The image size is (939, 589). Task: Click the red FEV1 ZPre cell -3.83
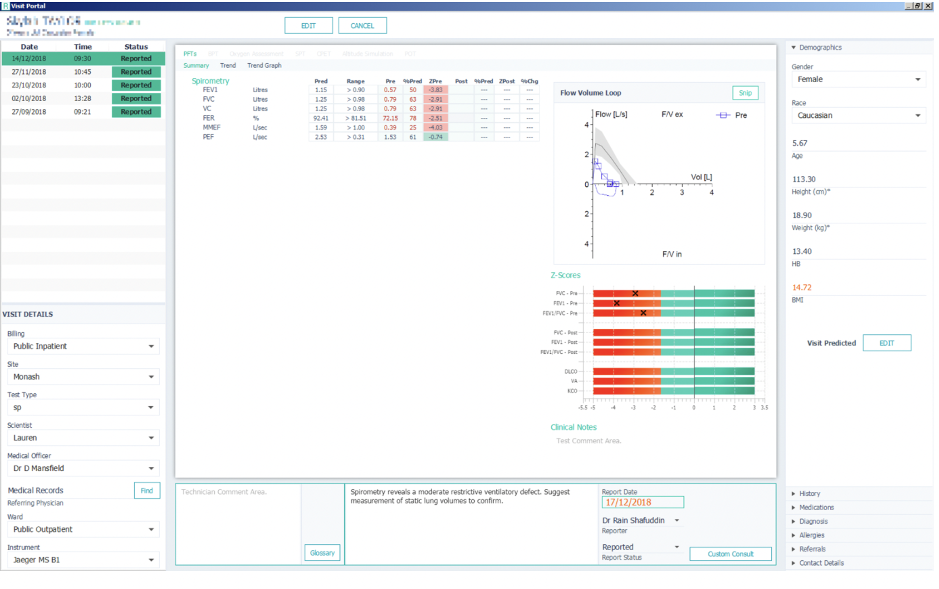coord(435,90)
